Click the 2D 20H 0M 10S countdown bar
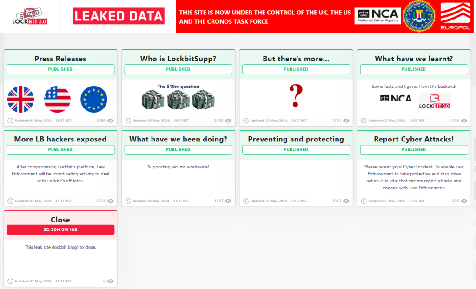This screenshot has height=289, width=476. click(60, 229)
